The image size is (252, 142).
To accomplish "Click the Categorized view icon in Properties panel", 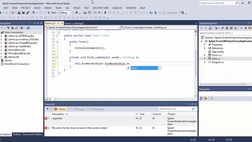I will tap(201, 99).
